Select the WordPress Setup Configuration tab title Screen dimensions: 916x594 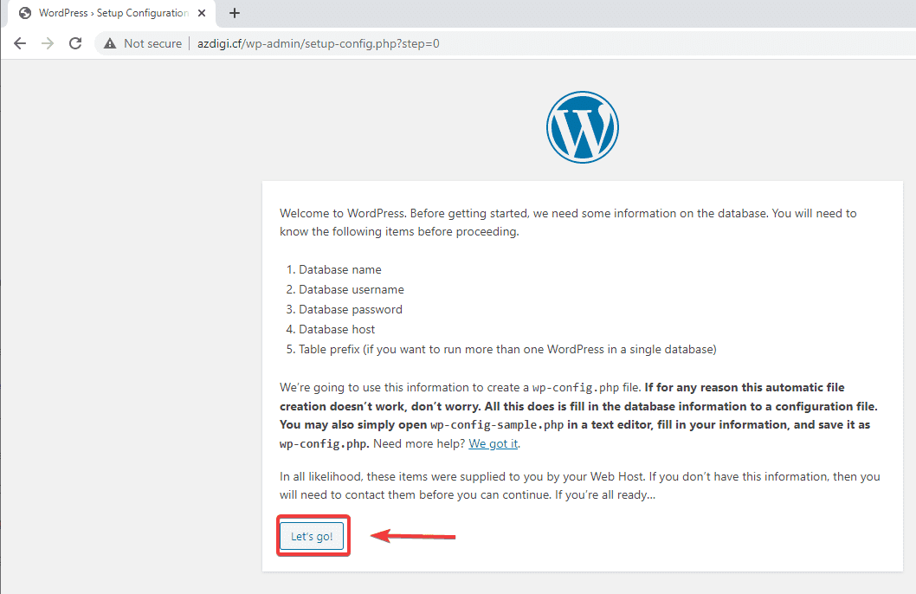(113, 13)
